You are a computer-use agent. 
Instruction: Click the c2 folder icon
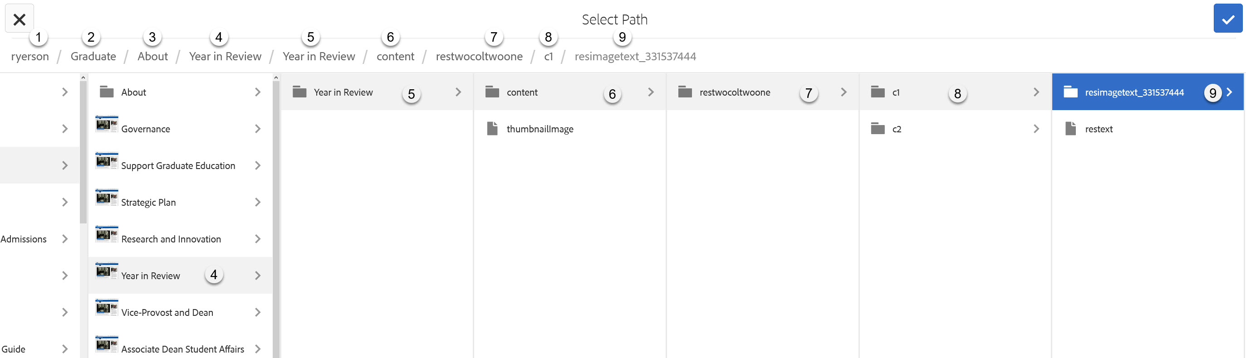[878, 128]
